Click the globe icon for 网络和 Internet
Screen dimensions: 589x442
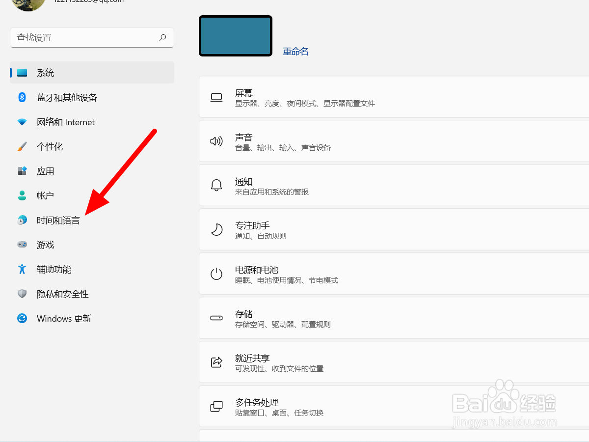point(22,122)
